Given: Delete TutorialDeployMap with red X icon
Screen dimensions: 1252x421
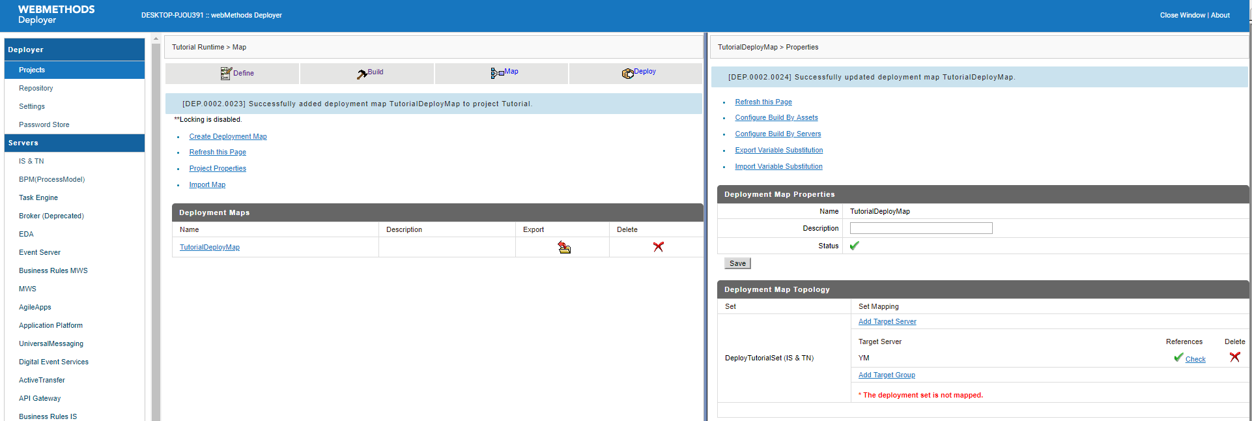Looking at the screenshot, I should coord(659,246).
